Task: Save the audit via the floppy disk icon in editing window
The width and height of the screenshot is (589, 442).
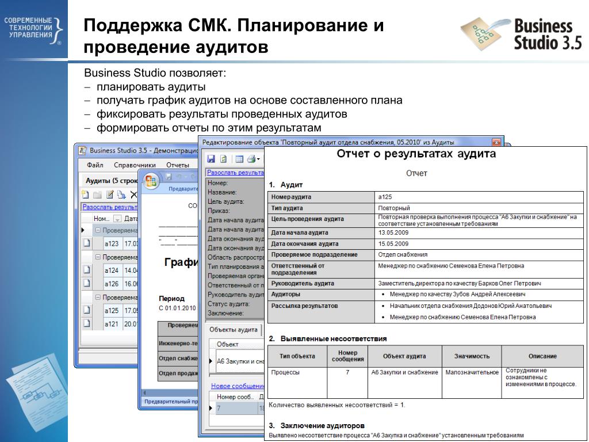Action: (211, 159)
